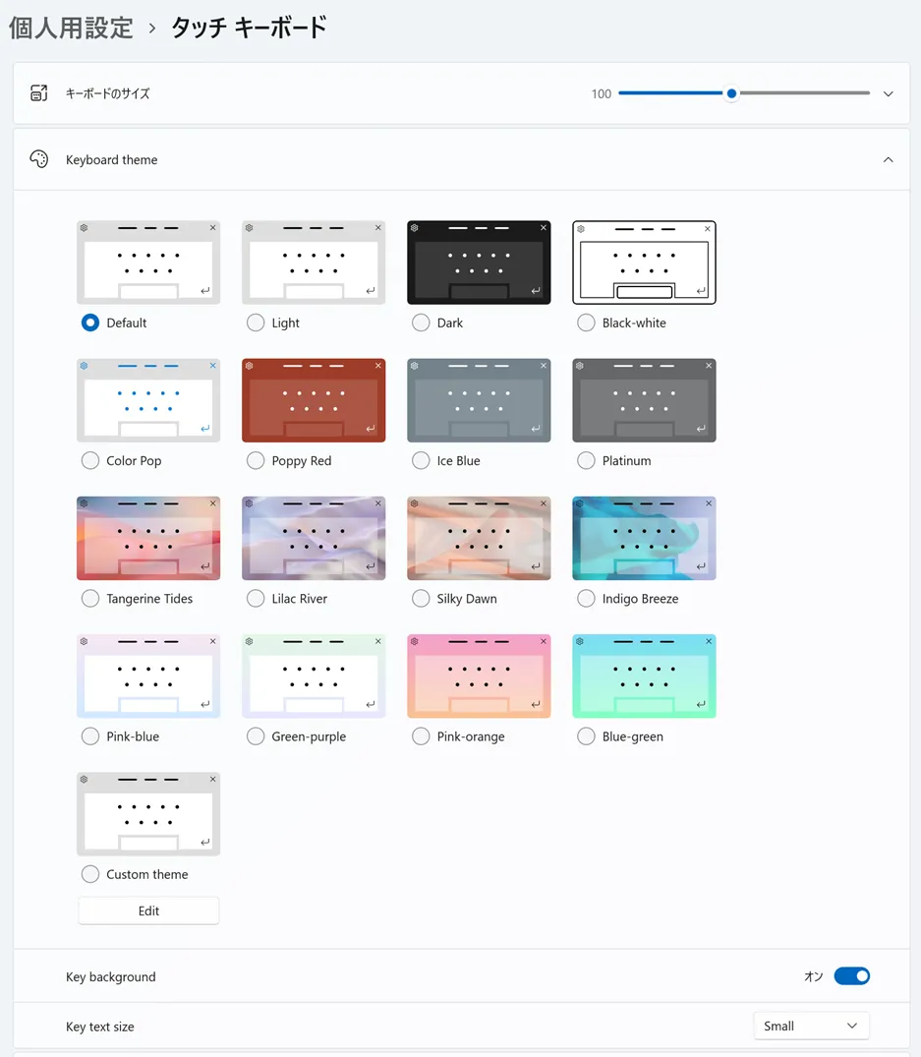Click the Key text size label
Viewport: 921px width, 1057px height.
99,1027
